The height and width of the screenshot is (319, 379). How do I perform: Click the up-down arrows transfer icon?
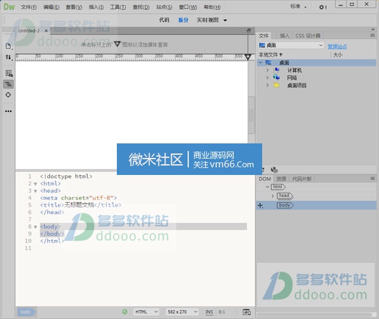point(8,57)
